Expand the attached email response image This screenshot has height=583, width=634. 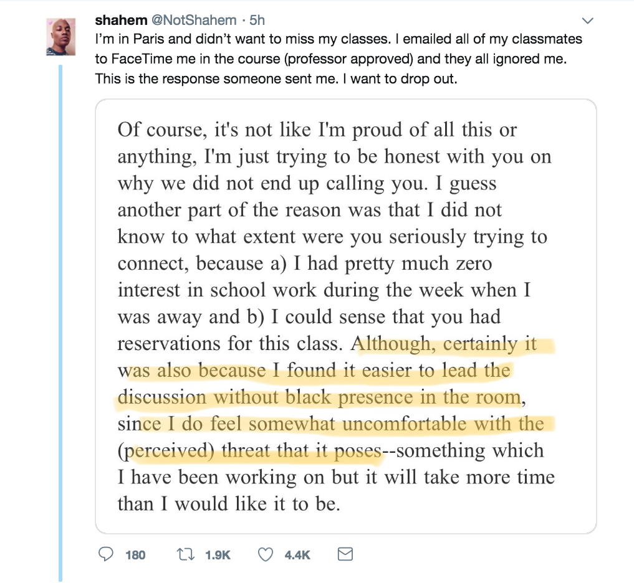(x=346, y=316)
